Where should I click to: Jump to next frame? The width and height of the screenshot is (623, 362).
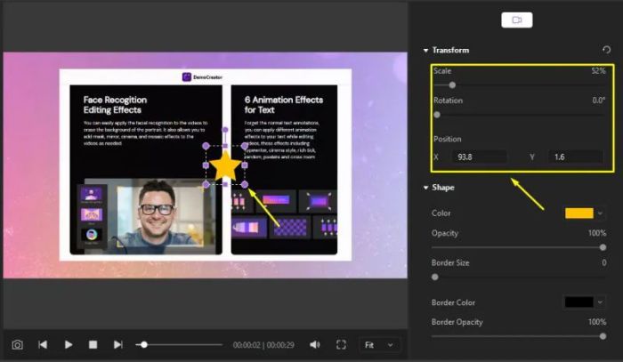point(118,344)
